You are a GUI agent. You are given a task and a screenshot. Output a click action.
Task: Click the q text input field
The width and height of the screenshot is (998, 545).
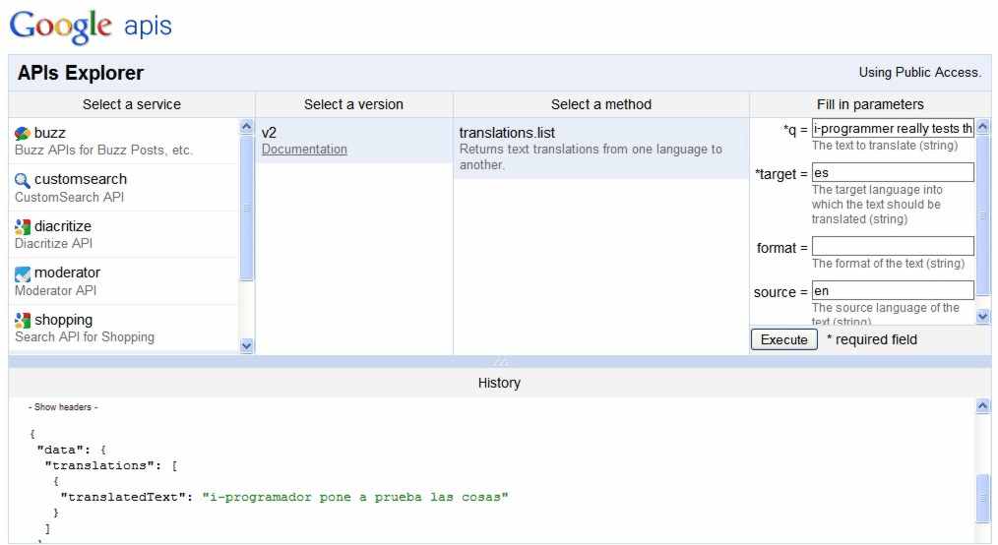pyautogui.click(x=893, y=129)
